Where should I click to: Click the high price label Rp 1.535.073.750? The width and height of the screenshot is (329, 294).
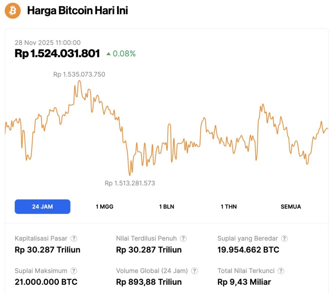click(79, 75)
